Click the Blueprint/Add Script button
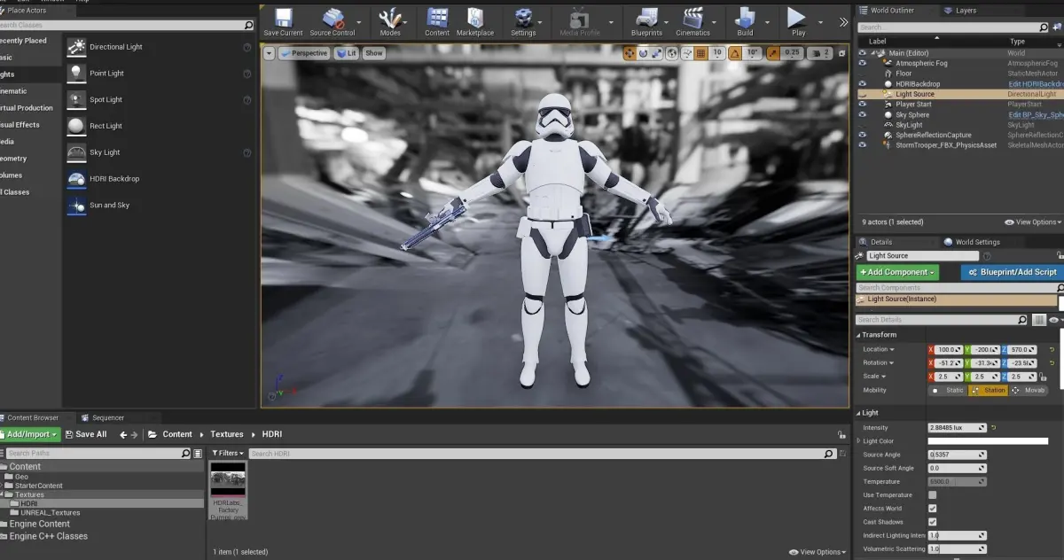Image resolution: width=1064 pixels, height=560 pixels. [1012, 272]
